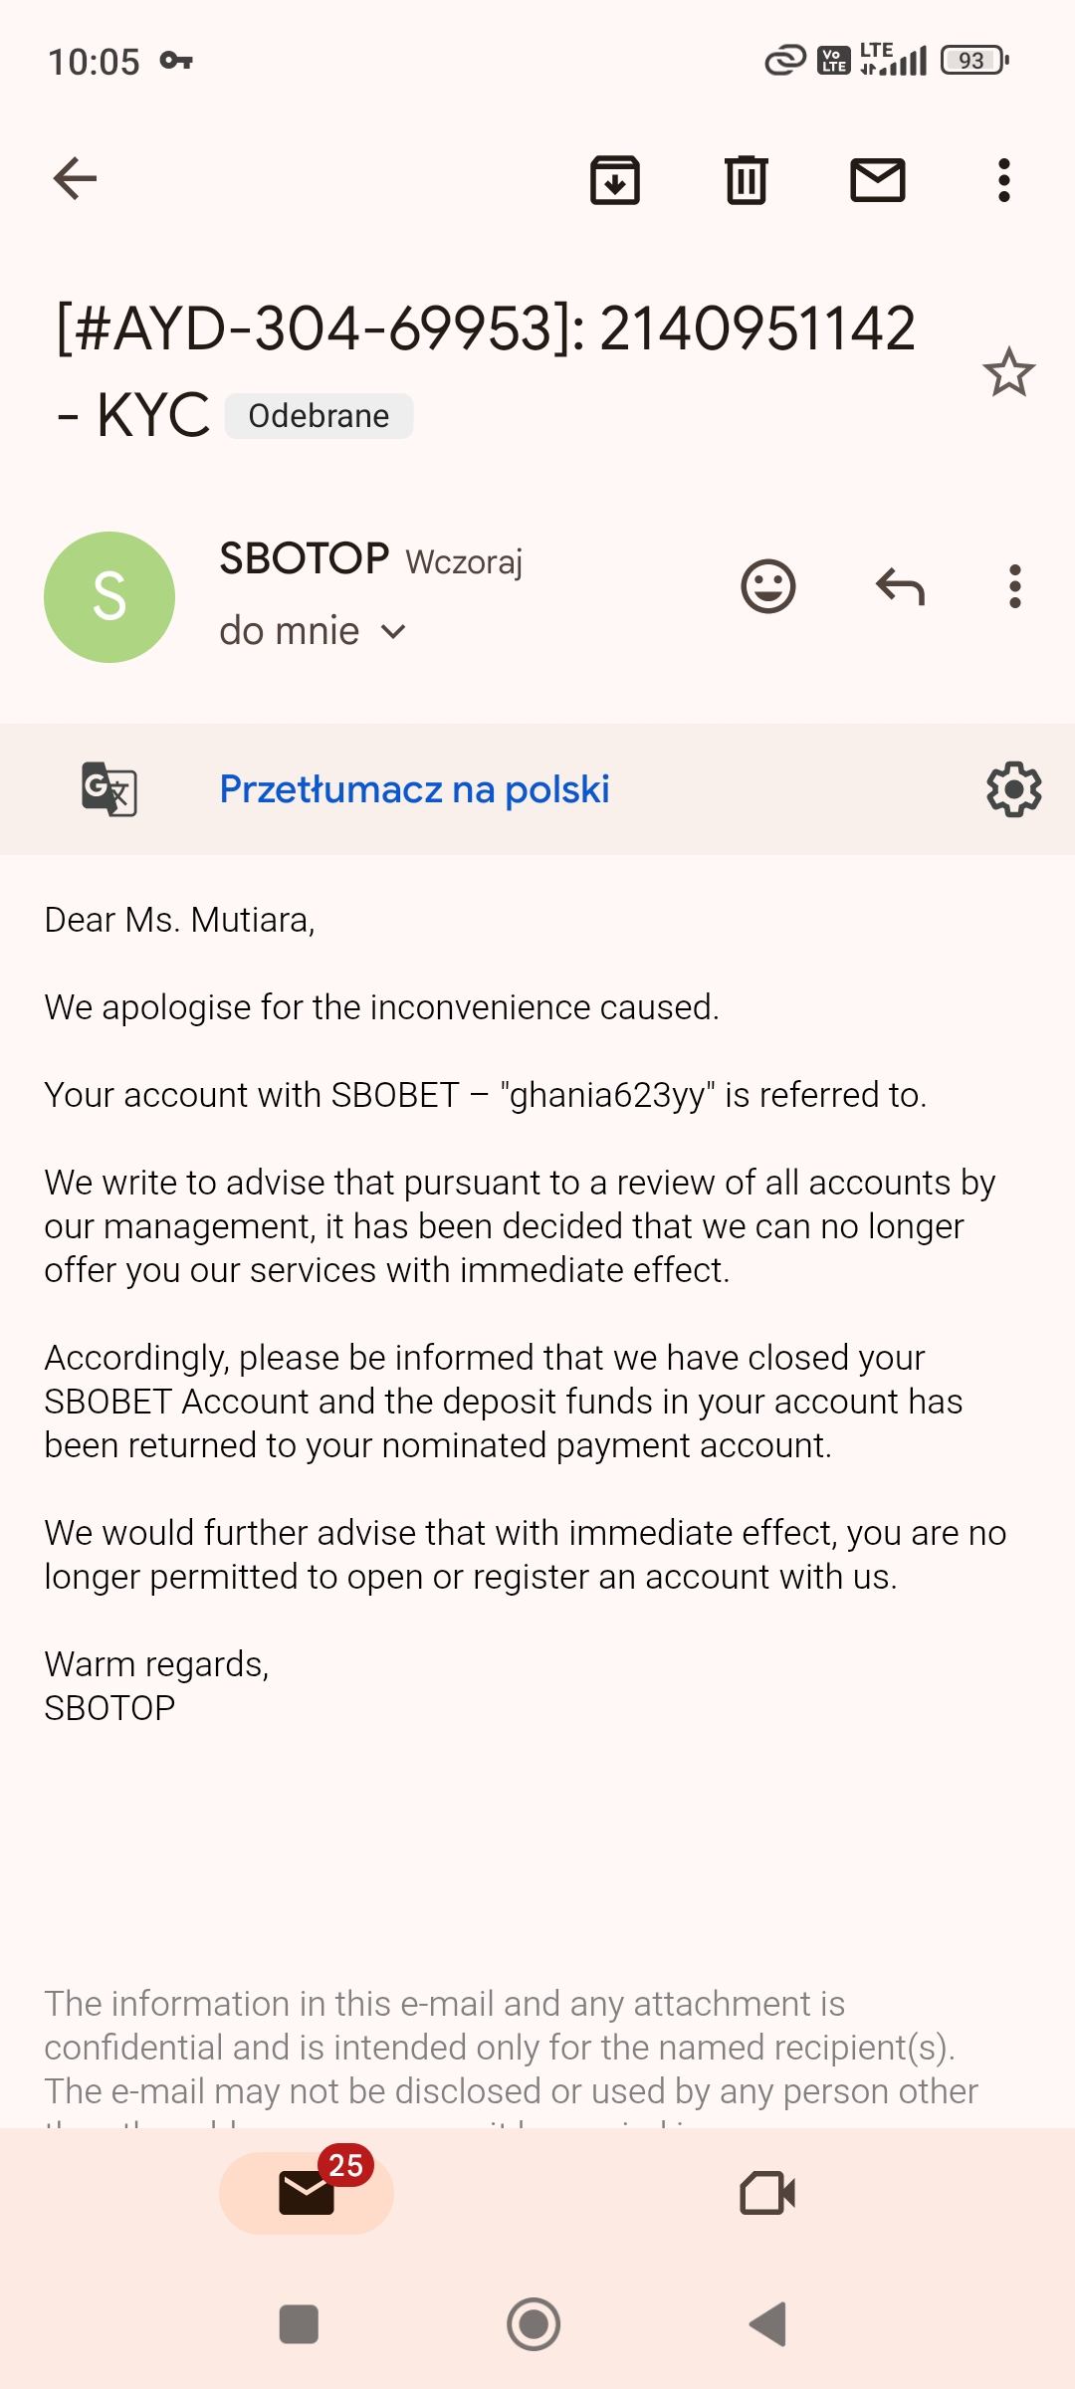1075x2389 pixels.
Task: Click 'Przetłumacz na polski' translate link
Action: tap(414, 789)
